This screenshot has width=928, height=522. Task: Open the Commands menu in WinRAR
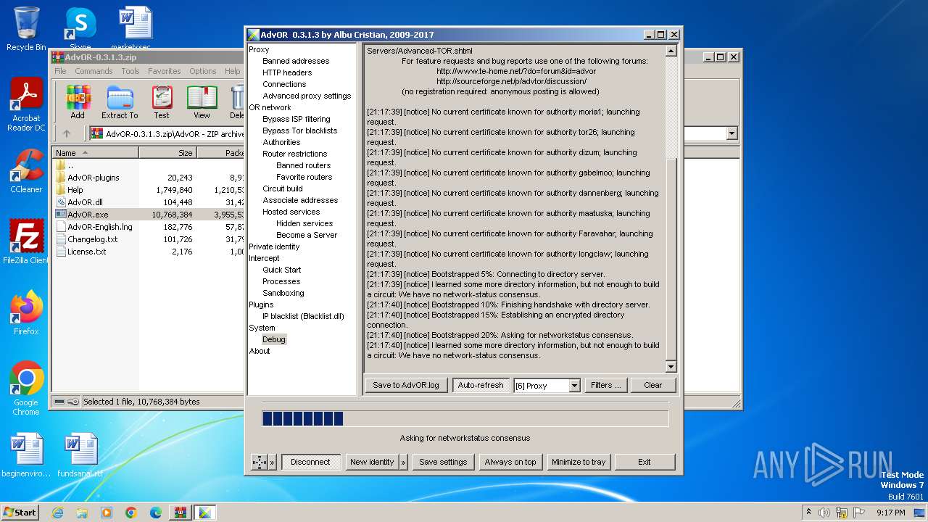(x=94, y=71)
